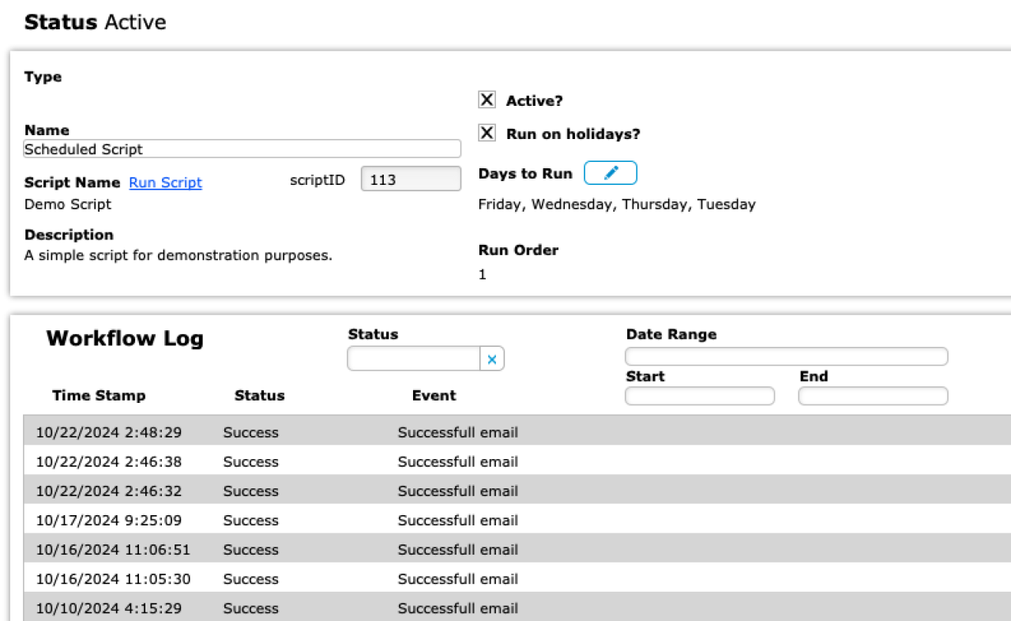Uncheck the Active? checkbox
This screenshot has height=621, width=1011.
tap(487, 100)
